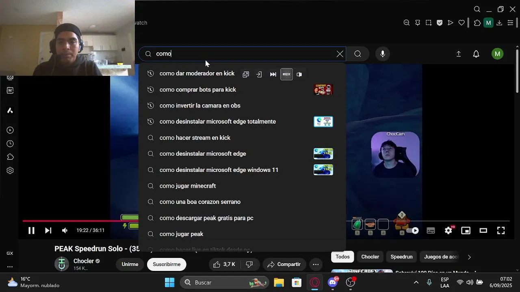This screenshot has width=520, height=292.
Task: Switch to miniplayer mode
Action: 466,230
